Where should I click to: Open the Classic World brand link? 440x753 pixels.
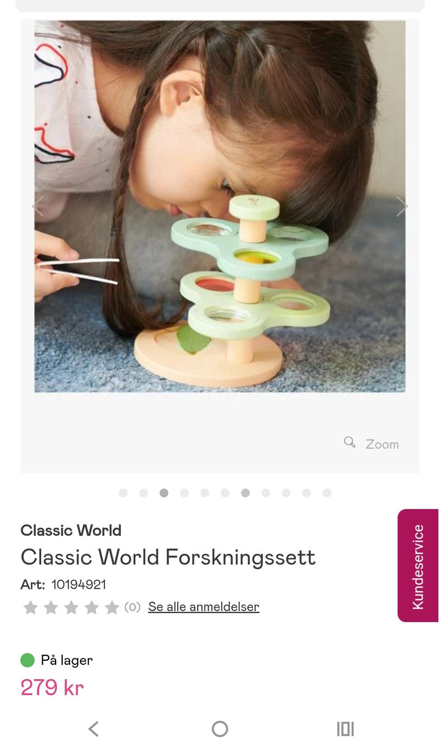point(71,530)
